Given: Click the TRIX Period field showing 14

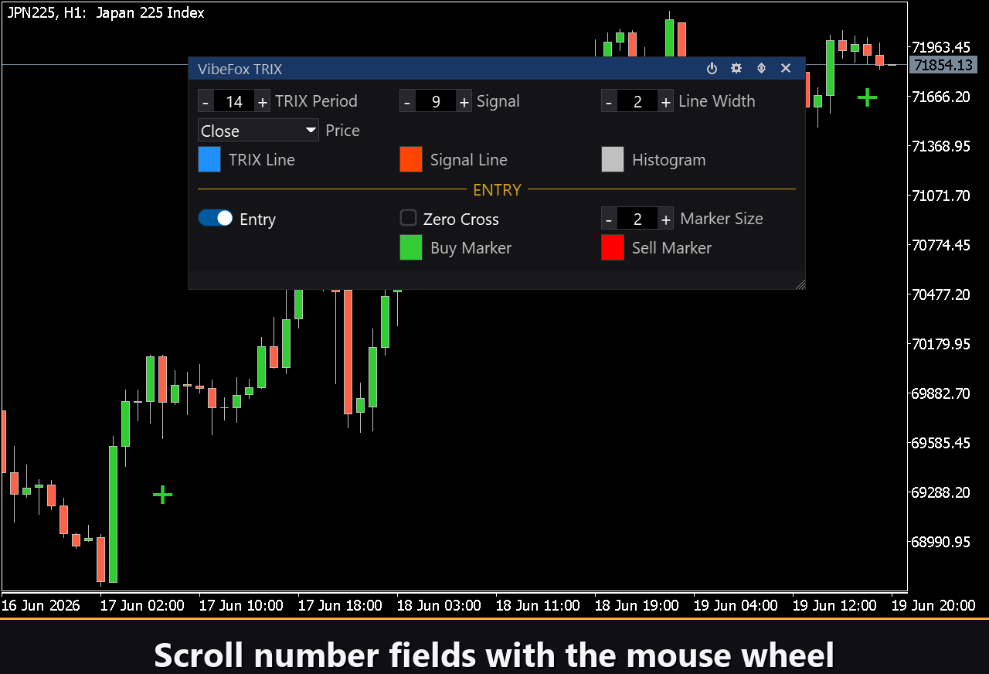Looking at the screenshot, I should 234,101.
